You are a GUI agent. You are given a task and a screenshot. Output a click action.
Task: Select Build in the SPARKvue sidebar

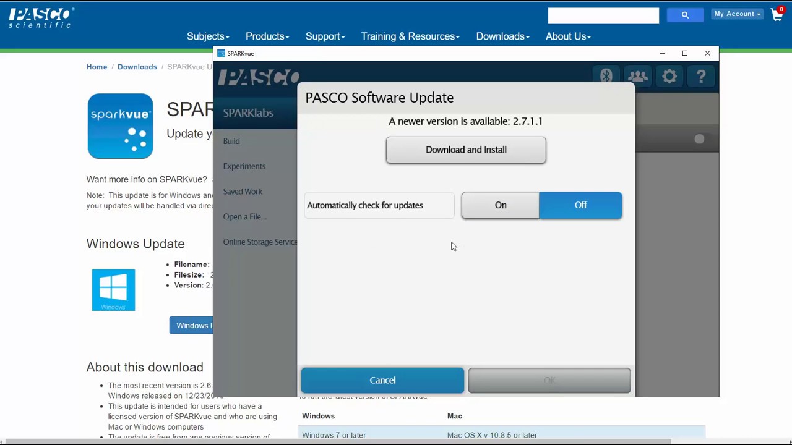[231, 141]
